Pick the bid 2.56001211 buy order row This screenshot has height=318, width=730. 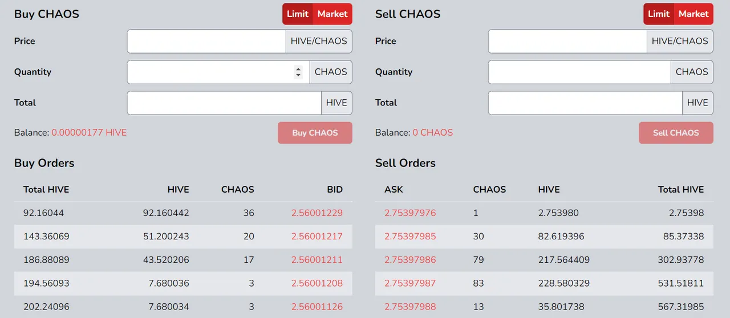click(x=183, y=260)
